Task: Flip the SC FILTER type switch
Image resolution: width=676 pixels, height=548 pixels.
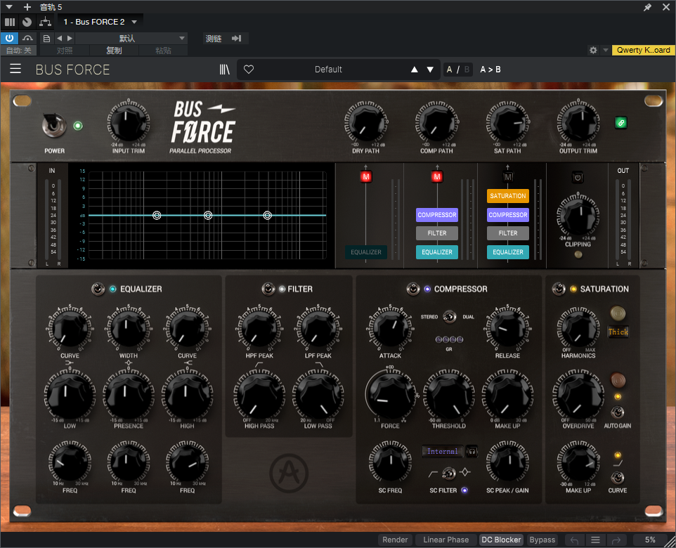Action: click(449, 474)
